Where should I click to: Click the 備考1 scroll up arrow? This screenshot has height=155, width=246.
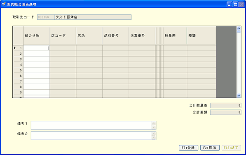click(x=153, y=123)
